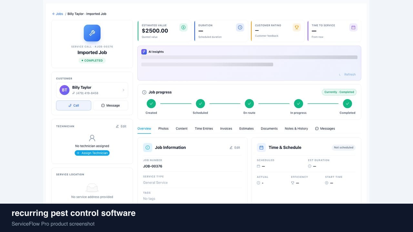The width and height of the screenshot is (413, 232).
Task: Click job number JOB-00376 value
Action: 153,166
